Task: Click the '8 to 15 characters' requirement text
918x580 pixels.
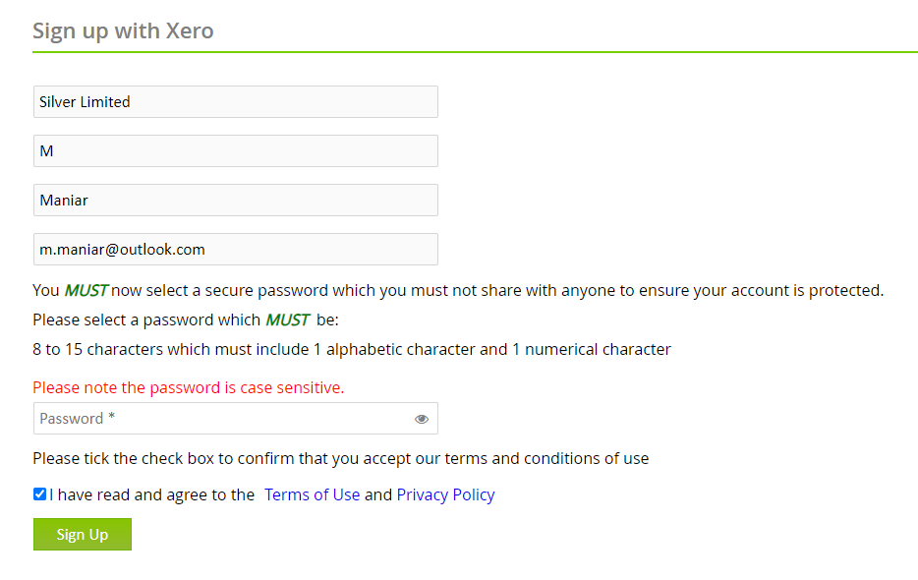Action: tap(352, 349)
